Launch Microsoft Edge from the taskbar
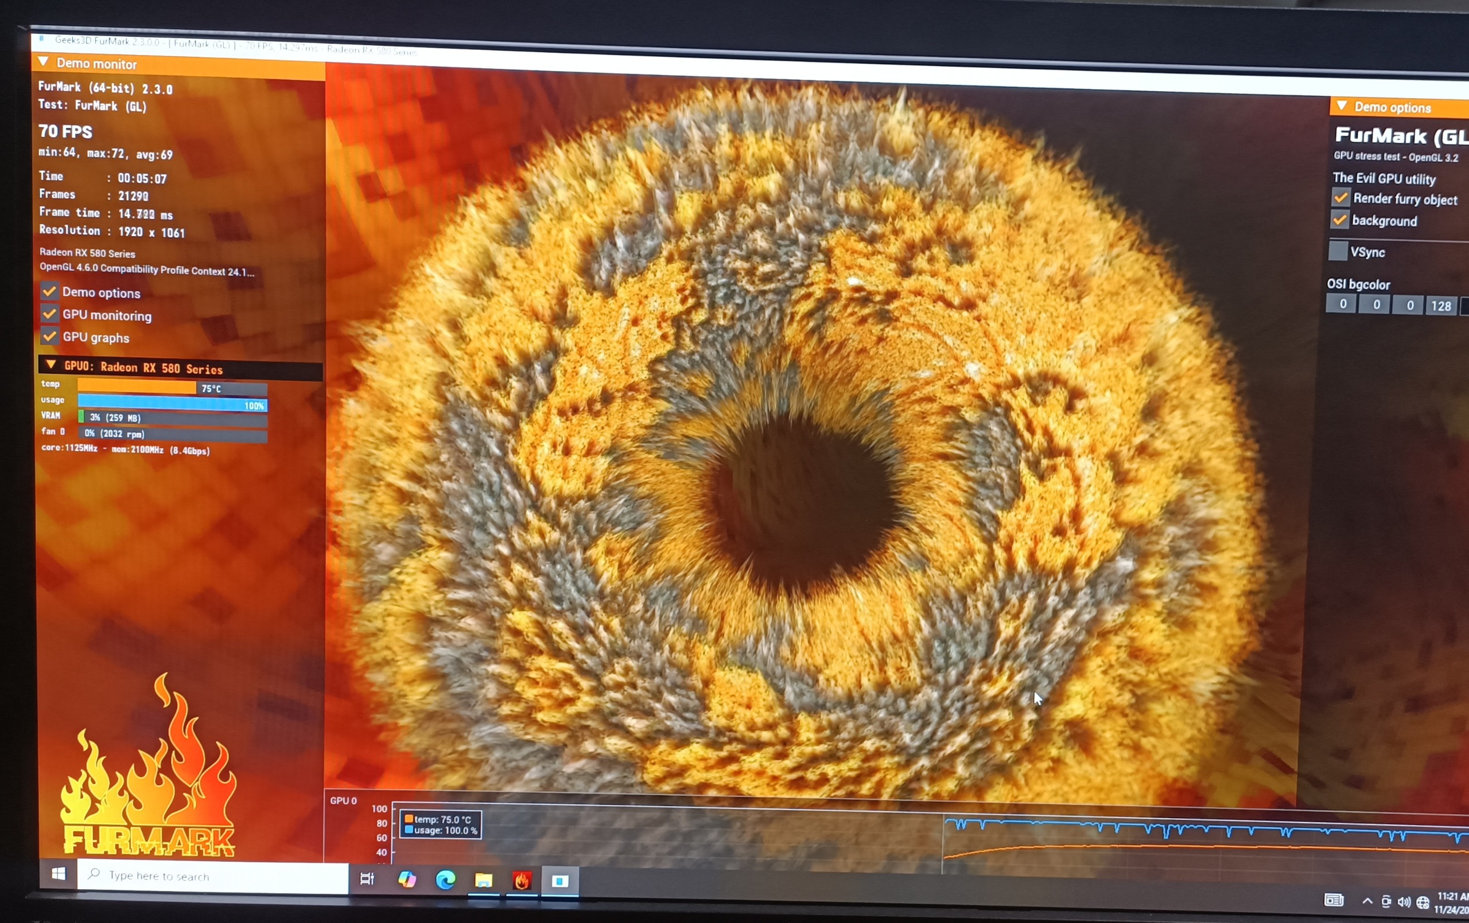 (445, 879)
